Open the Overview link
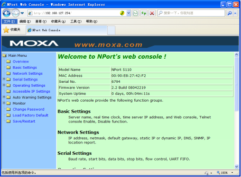The image size is (241, 177). [21, 62]
